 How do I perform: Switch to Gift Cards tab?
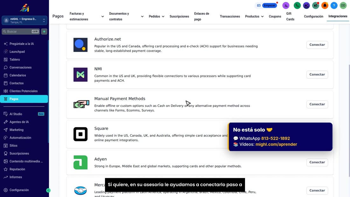(x=290, y=16)
